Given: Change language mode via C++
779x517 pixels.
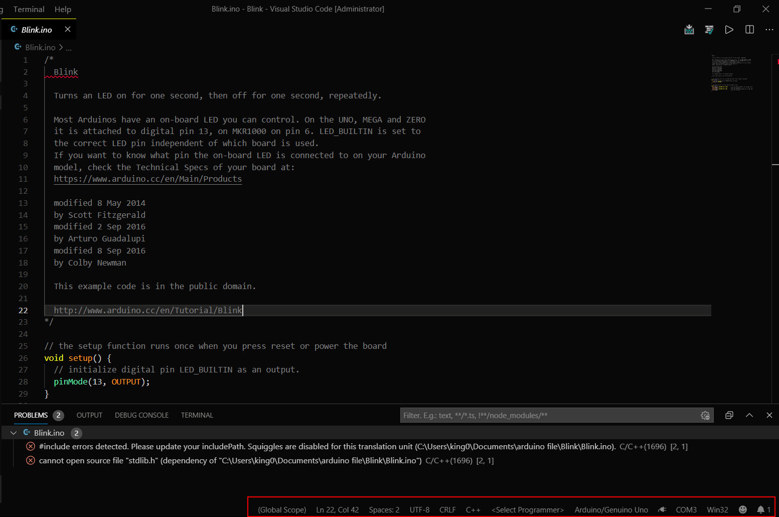Looking at the screenshot, I should coord(473,509).
